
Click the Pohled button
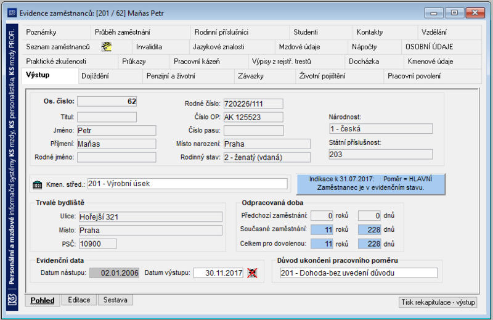pyautogui.click(x=43, y=300)
